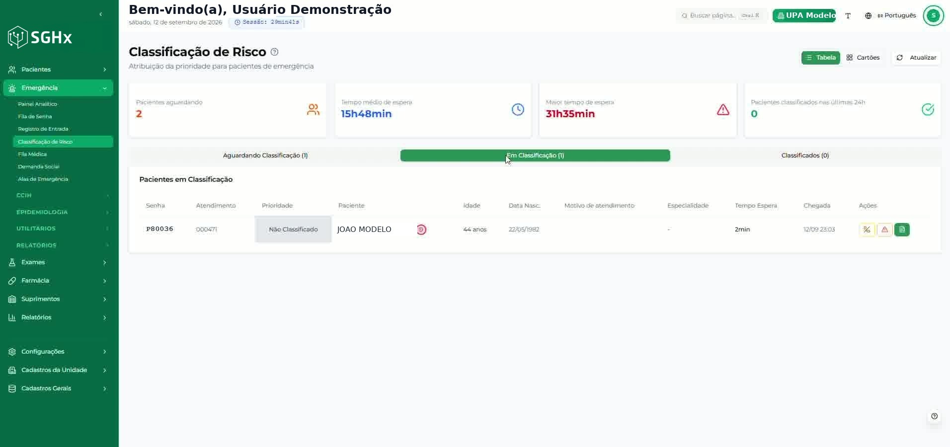Click the Não Classificado priority cell
The image size is (950, 447).
[x=293, y=229]
